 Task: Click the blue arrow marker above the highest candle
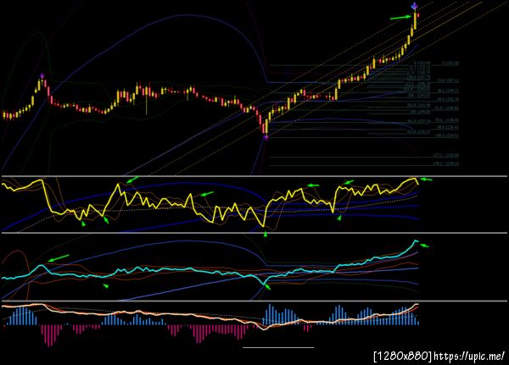(x=415, y=6)
